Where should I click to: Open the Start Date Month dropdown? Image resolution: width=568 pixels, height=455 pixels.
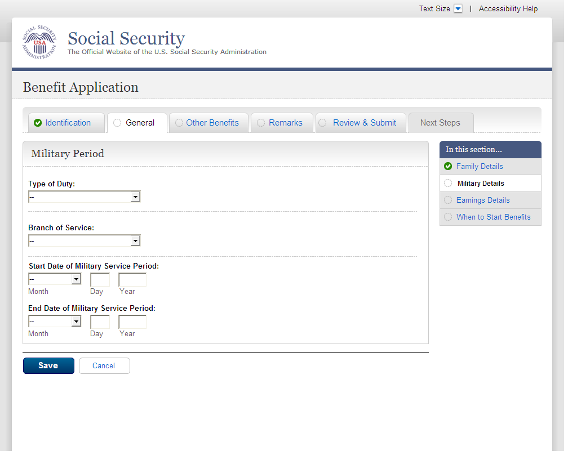[x=55, y=279]
